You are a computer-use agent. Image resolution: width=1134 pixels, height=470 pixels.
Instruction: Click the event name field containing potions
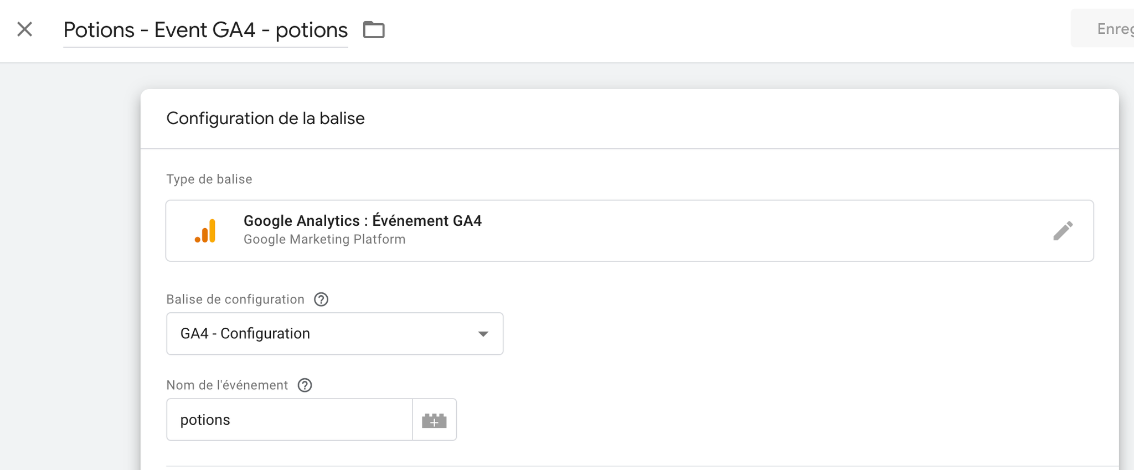click(x=290, y=420)
